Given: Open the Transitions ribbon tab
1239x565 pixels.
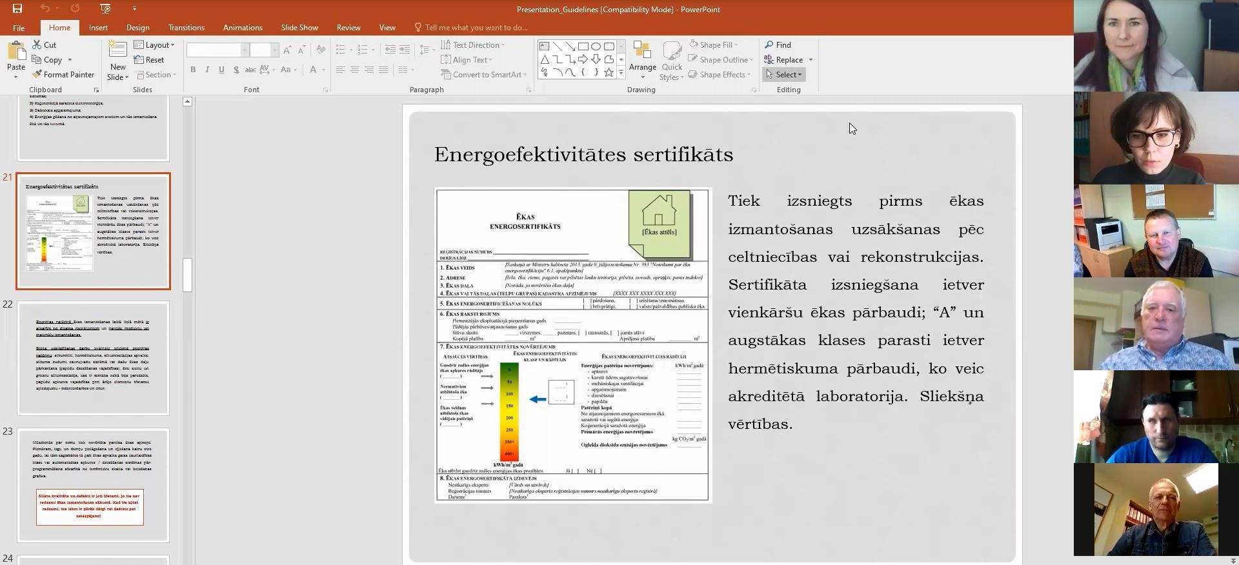Looking at the screenshot, I should 186,28.
